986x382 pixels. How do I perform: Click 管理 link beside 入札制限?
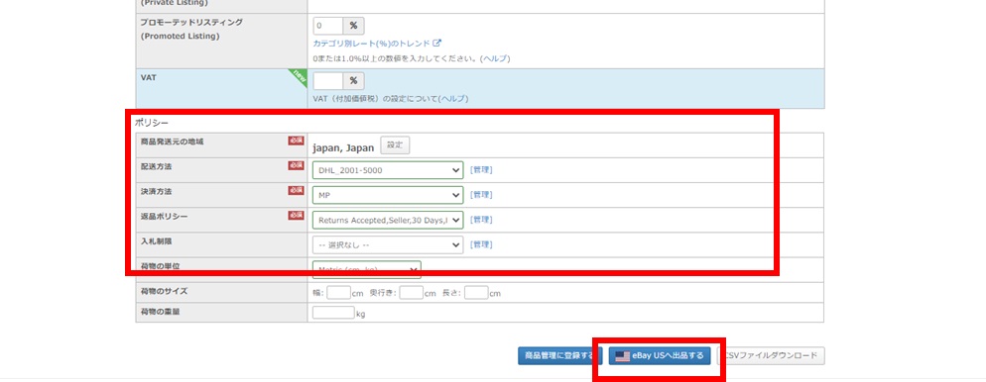tap(481, 244)
